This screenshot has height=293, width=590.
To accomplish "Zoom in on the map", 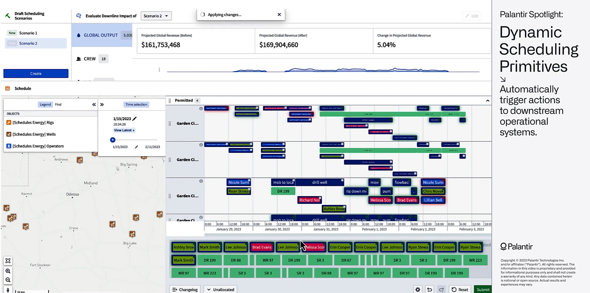I will (x=8, y=271).
